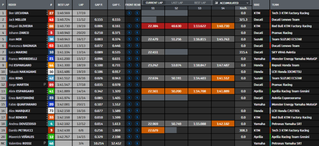Sort by the Best Lap column header
Viewport: 319px width, 146px height.
[64, 5]
